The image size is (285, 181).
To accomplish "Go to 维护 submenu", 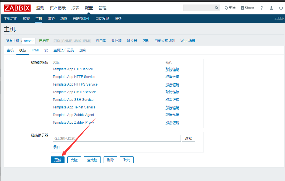I will tap(51, 19).
